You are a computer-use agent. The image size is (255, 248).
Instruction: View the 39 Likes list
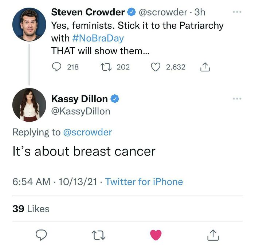click(x=31, y=209)
